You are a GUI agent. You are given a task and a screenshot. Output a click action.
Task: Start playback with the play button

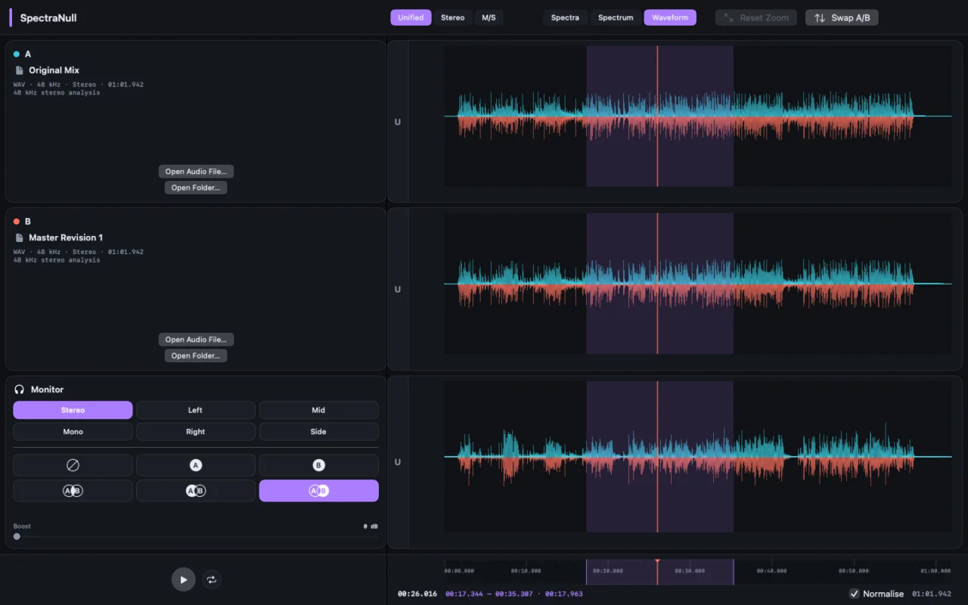[183, 579]
